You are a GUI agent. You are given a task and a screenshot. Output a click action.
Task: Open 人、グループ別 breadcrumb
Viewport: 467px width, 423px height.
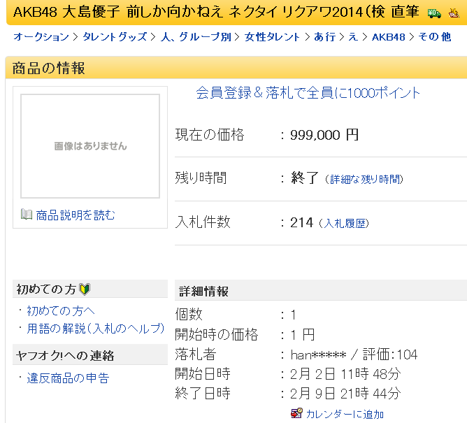coord(196,37)
